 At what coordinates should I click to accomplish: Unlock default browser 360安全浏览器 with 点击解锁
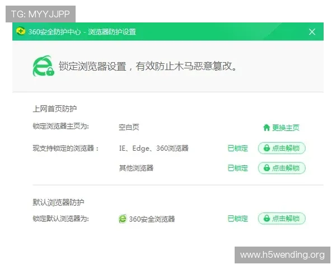click(x=282, y=219)
